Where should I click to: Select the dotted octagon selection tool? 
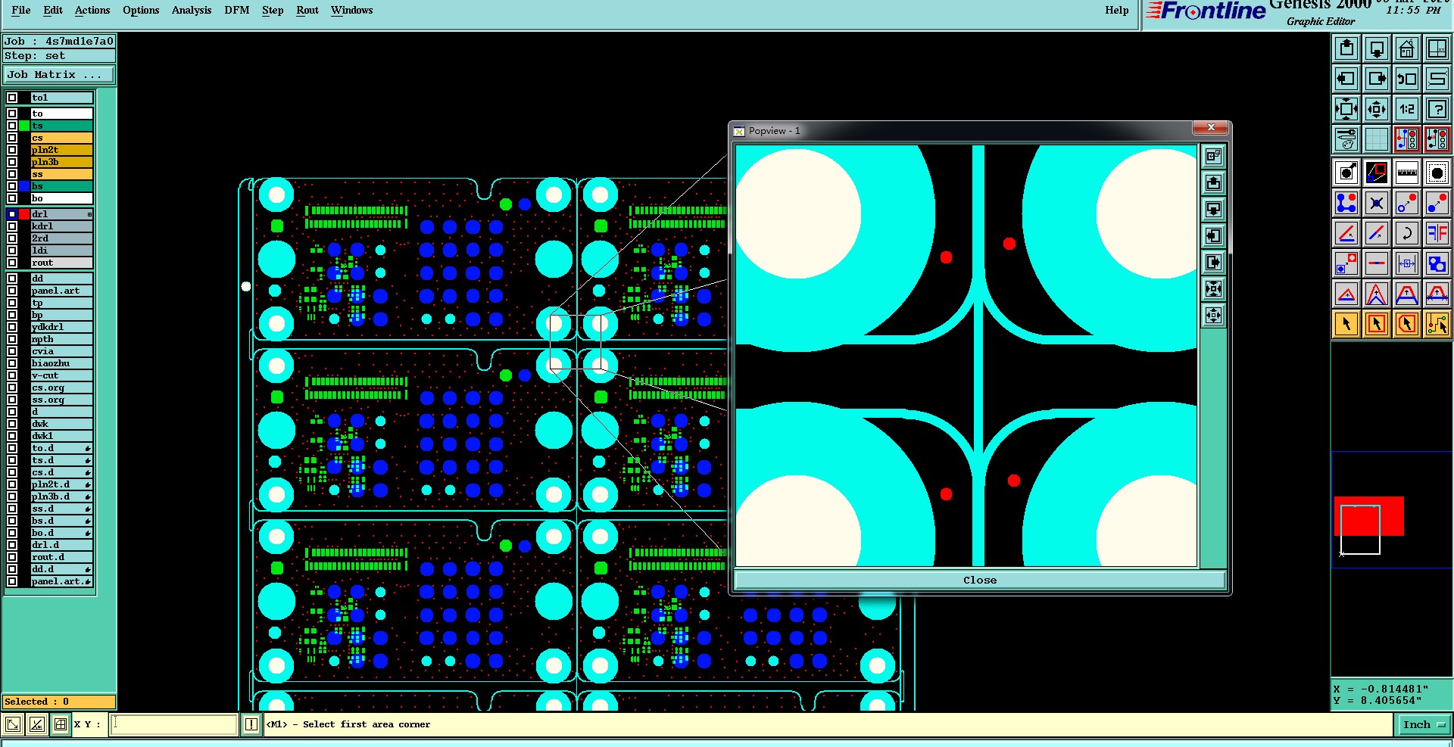pyautogui.click(x=1437, y=173)
